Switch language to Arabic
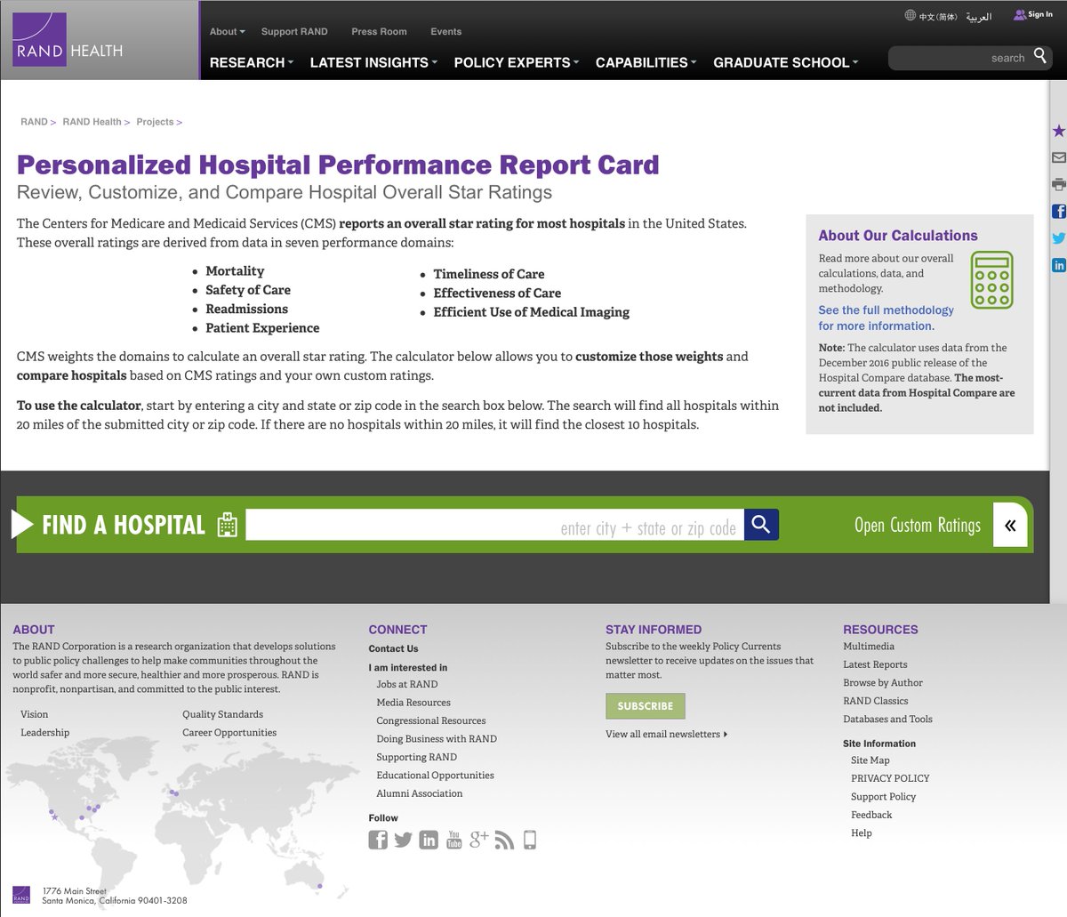Screen dimensions: 1067x917 coord(979,17)
